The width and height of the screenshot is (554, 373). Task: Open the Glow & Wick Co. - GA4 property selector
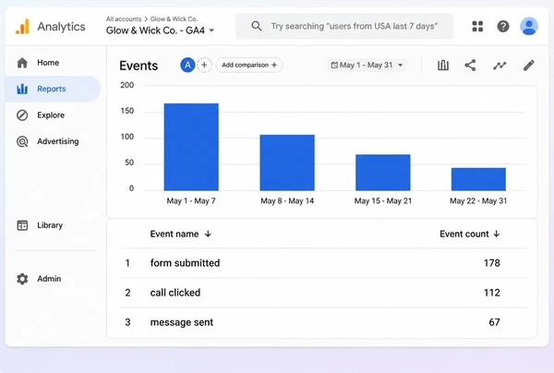tap(160, 30)
